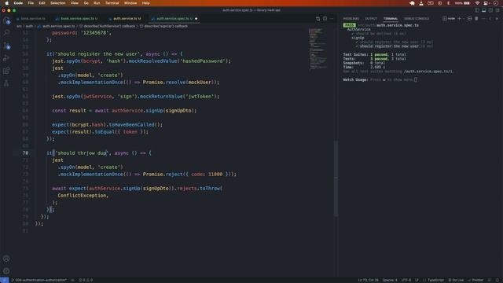The image size is (503, 283).
Task: Click the Ln 70 cursor position status item
Action: click(368, 280)
